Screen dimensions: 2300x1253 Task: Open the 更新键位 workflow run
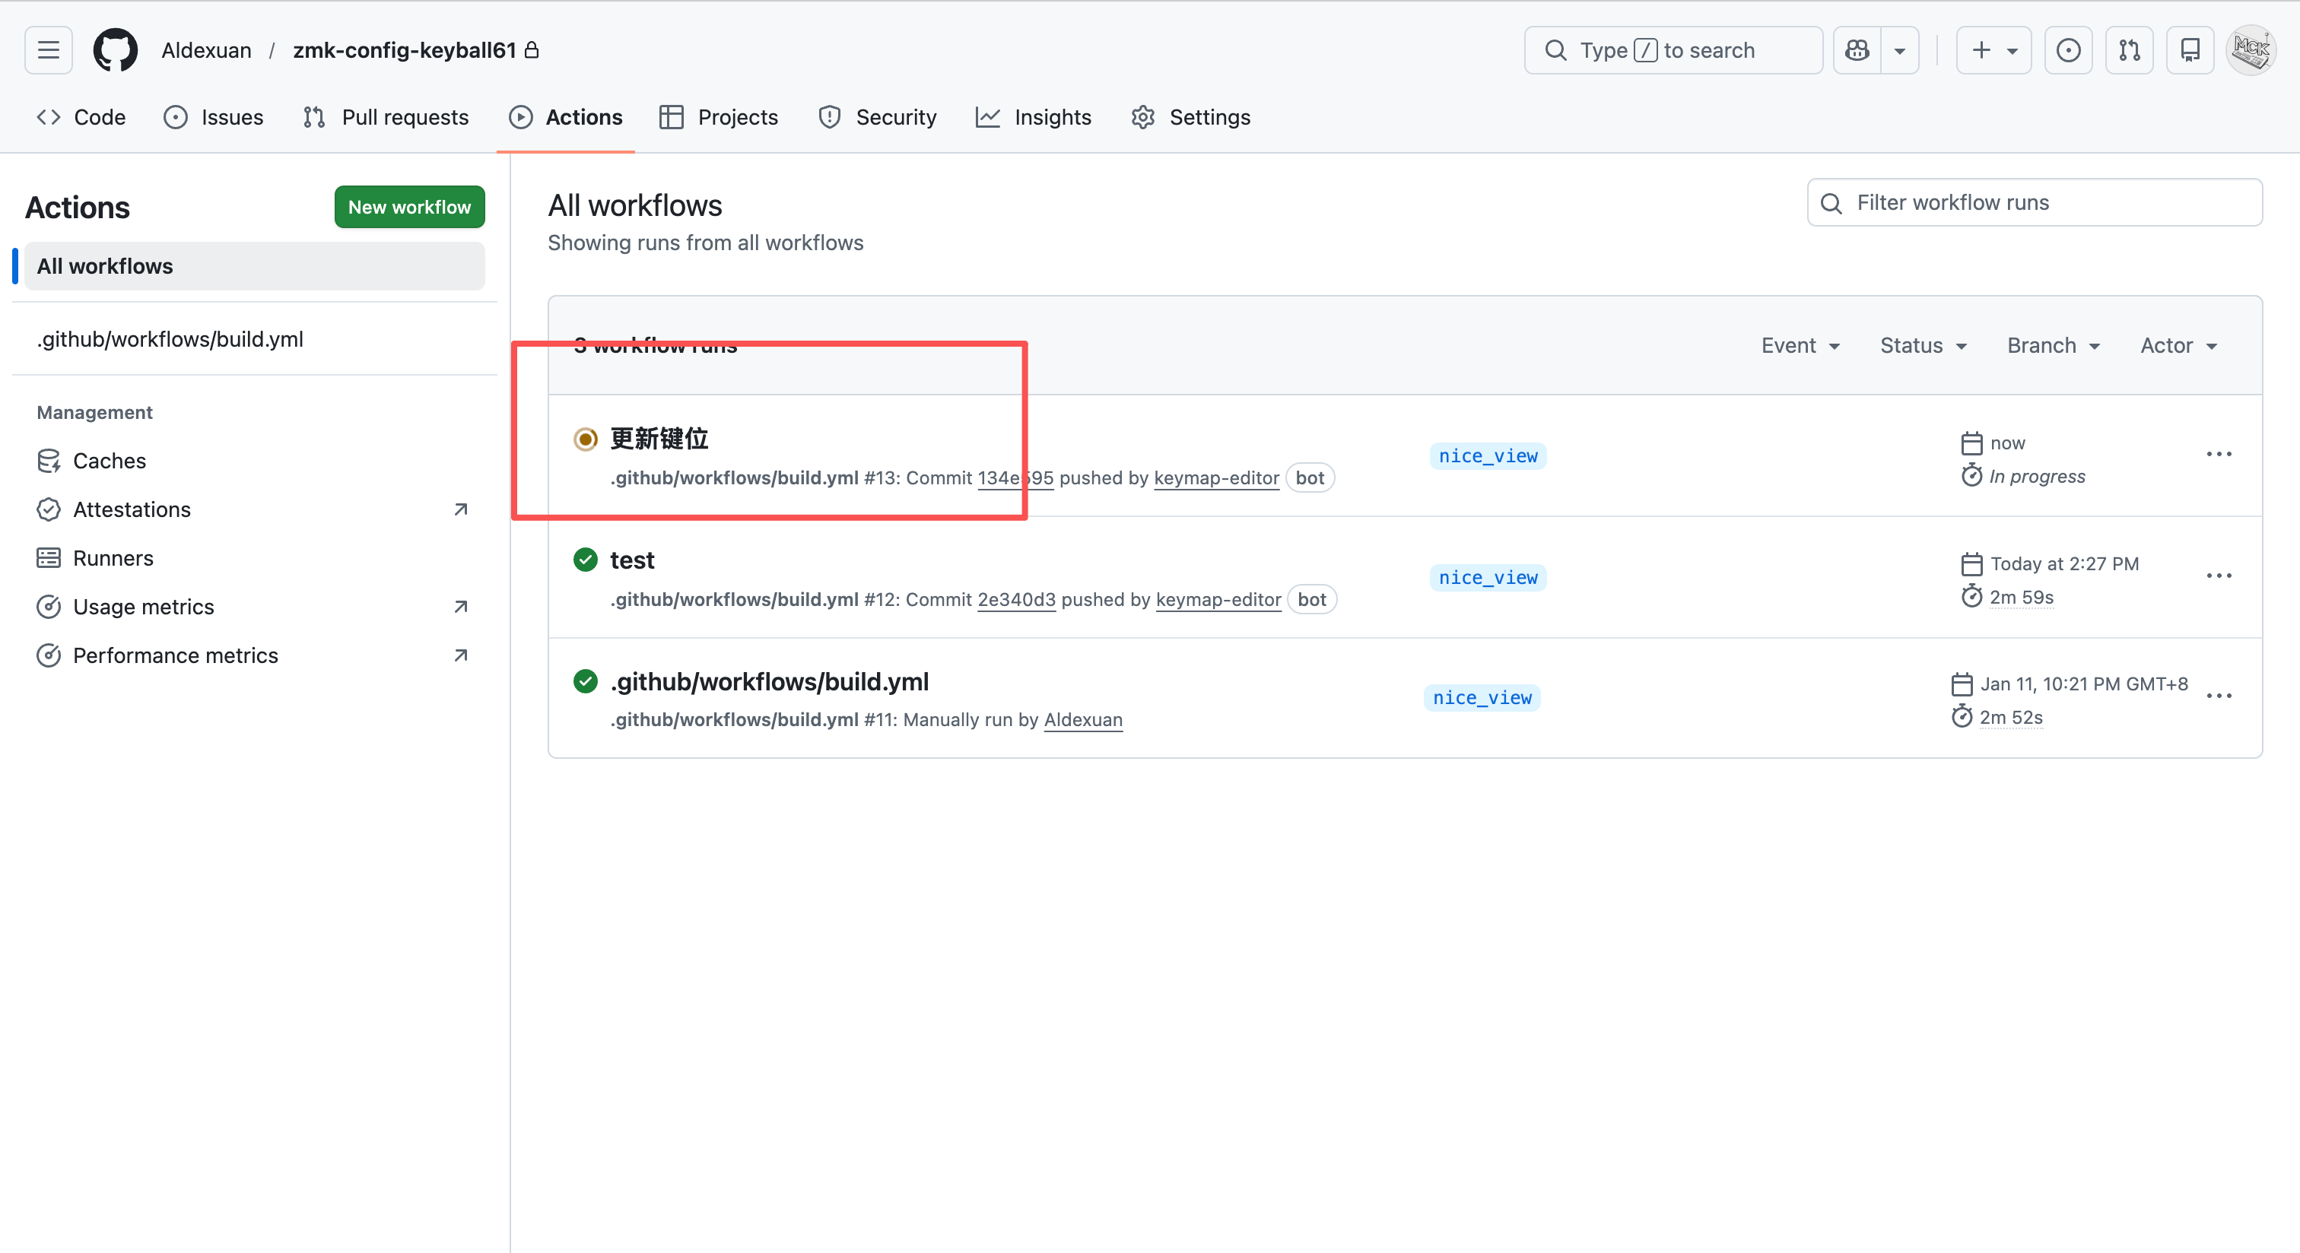pos(659,438)
